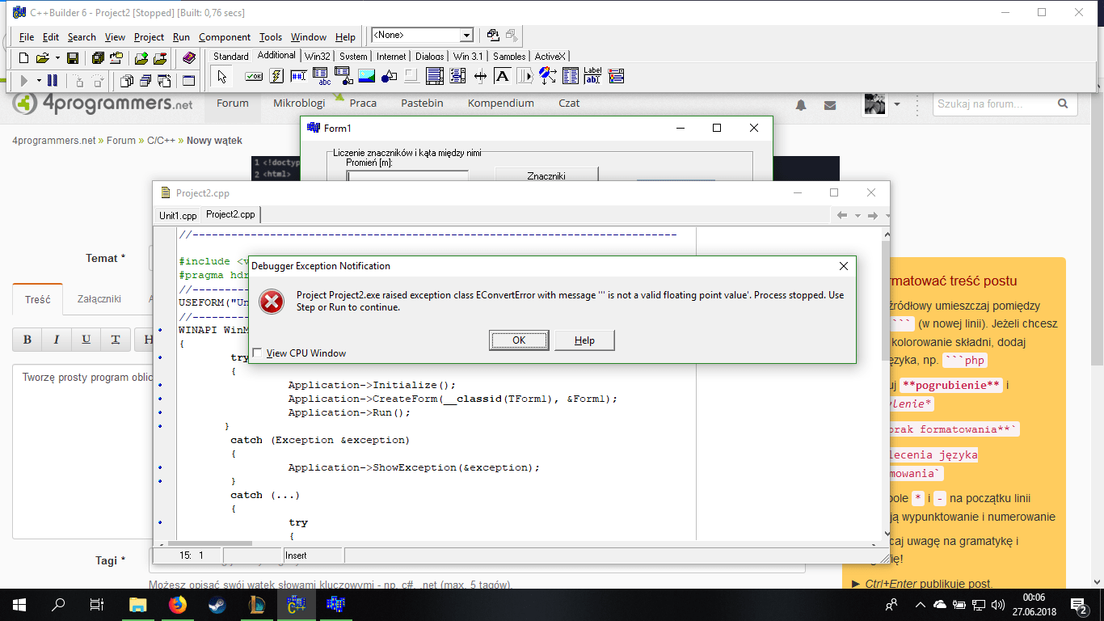Click the Pause debugger icon
The image size is (1104, 621).
(x=53, y=80)
